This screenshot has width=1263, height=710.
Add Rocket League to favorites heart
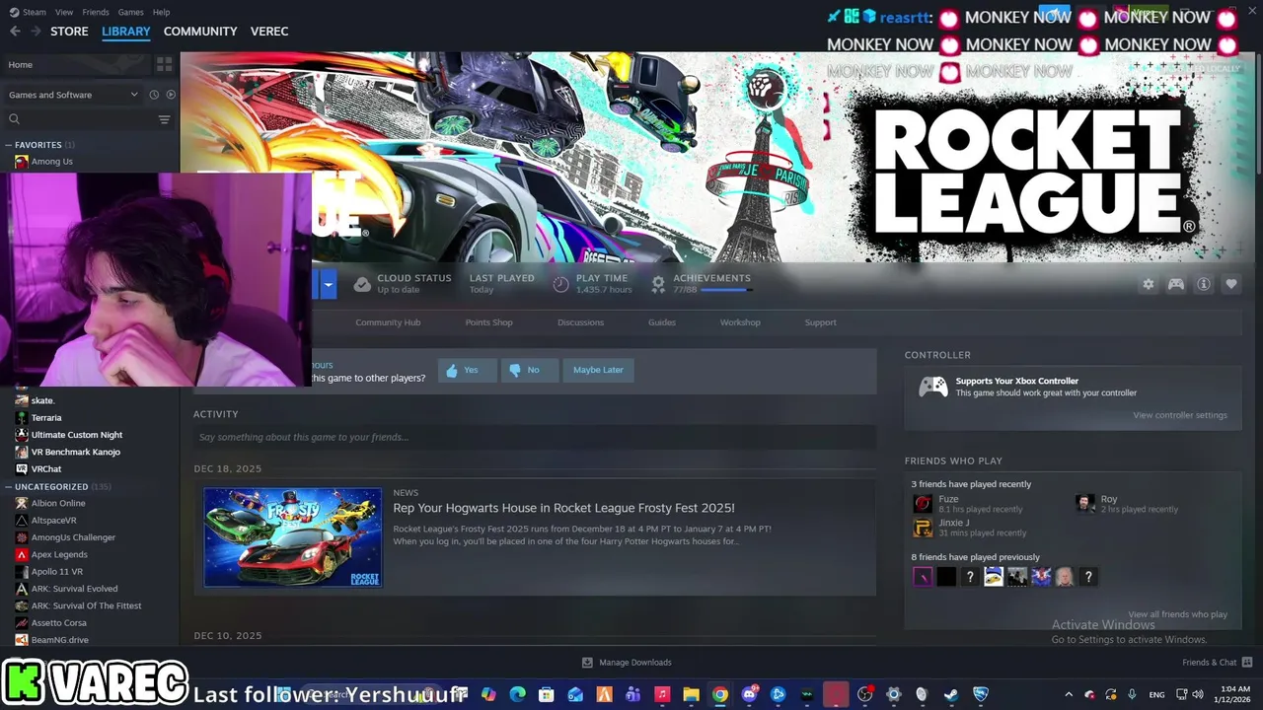coord(1231,284)
